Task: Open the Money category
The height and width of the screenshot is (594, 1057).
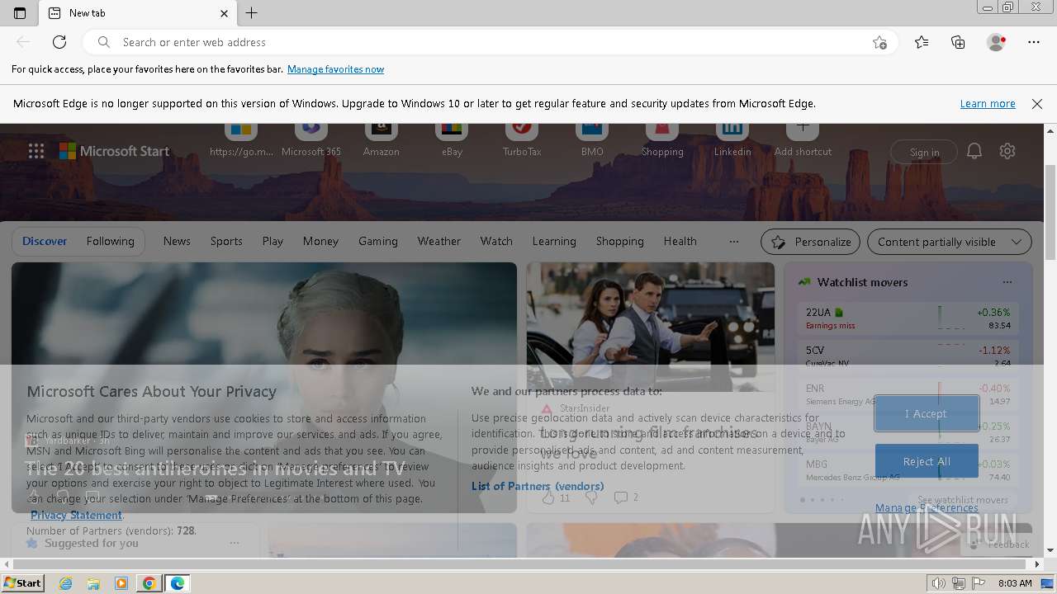Action: point(320,241)
